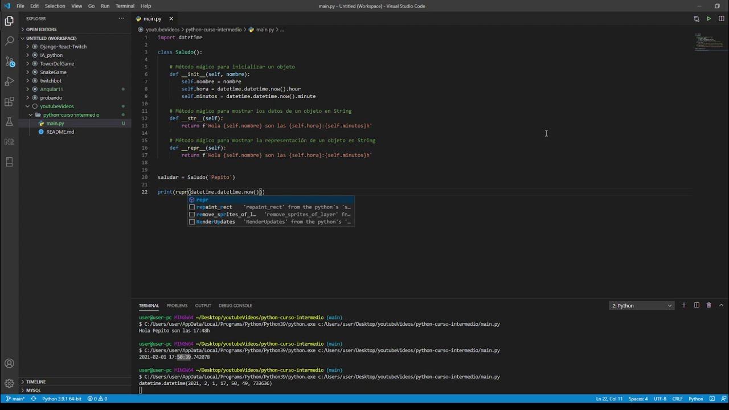This screenshot has height=410, width=729.
Task: Open the Accounts icon in activity bar
Action: tap(9, 363)
